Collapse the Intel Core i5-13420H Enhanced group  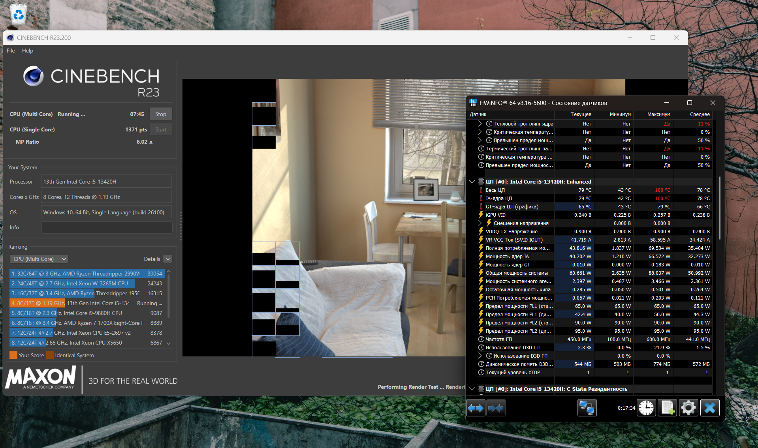[x=472, y=182]
